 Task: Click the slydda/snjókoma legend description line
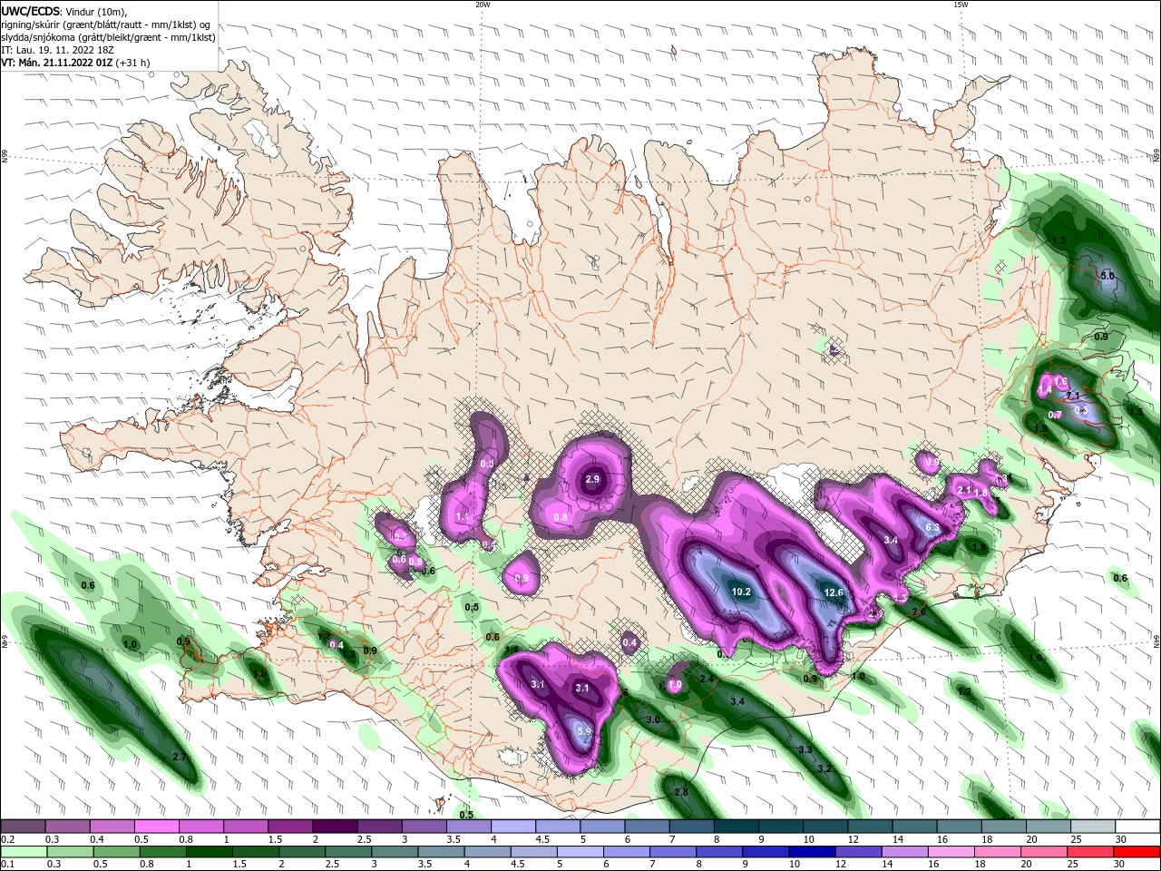[x=108, y=37]
